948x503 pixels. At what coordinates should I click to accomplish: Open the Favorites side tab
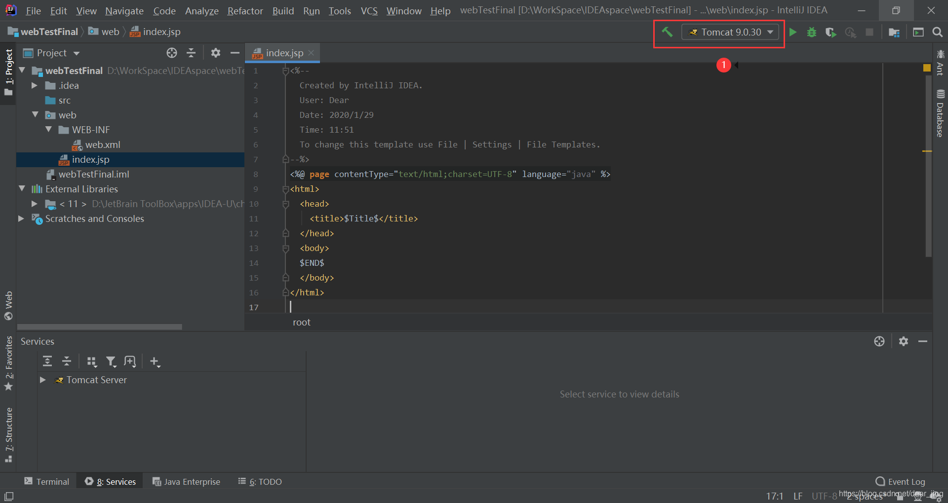(x=8, y=363)
